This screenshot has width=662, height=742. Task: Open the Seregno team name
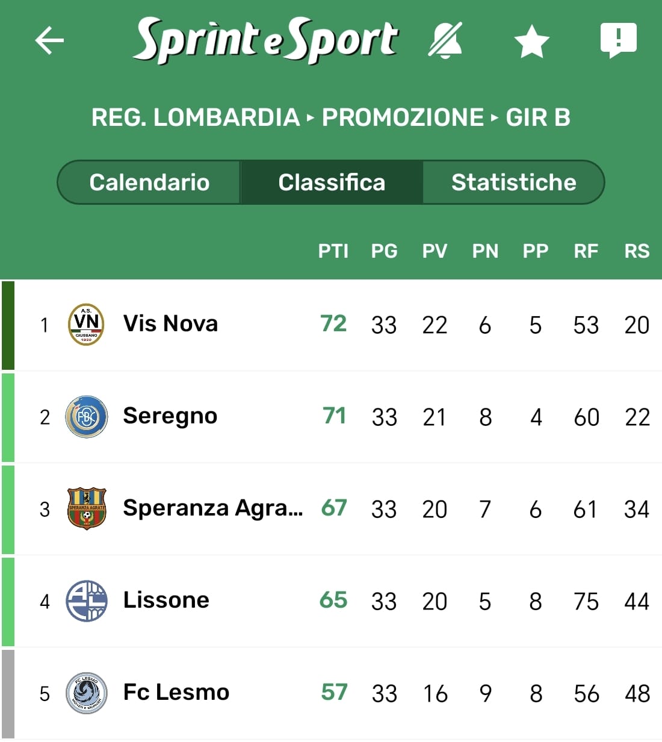170,416
